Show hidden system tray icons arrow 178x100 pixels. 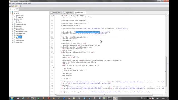145,98
